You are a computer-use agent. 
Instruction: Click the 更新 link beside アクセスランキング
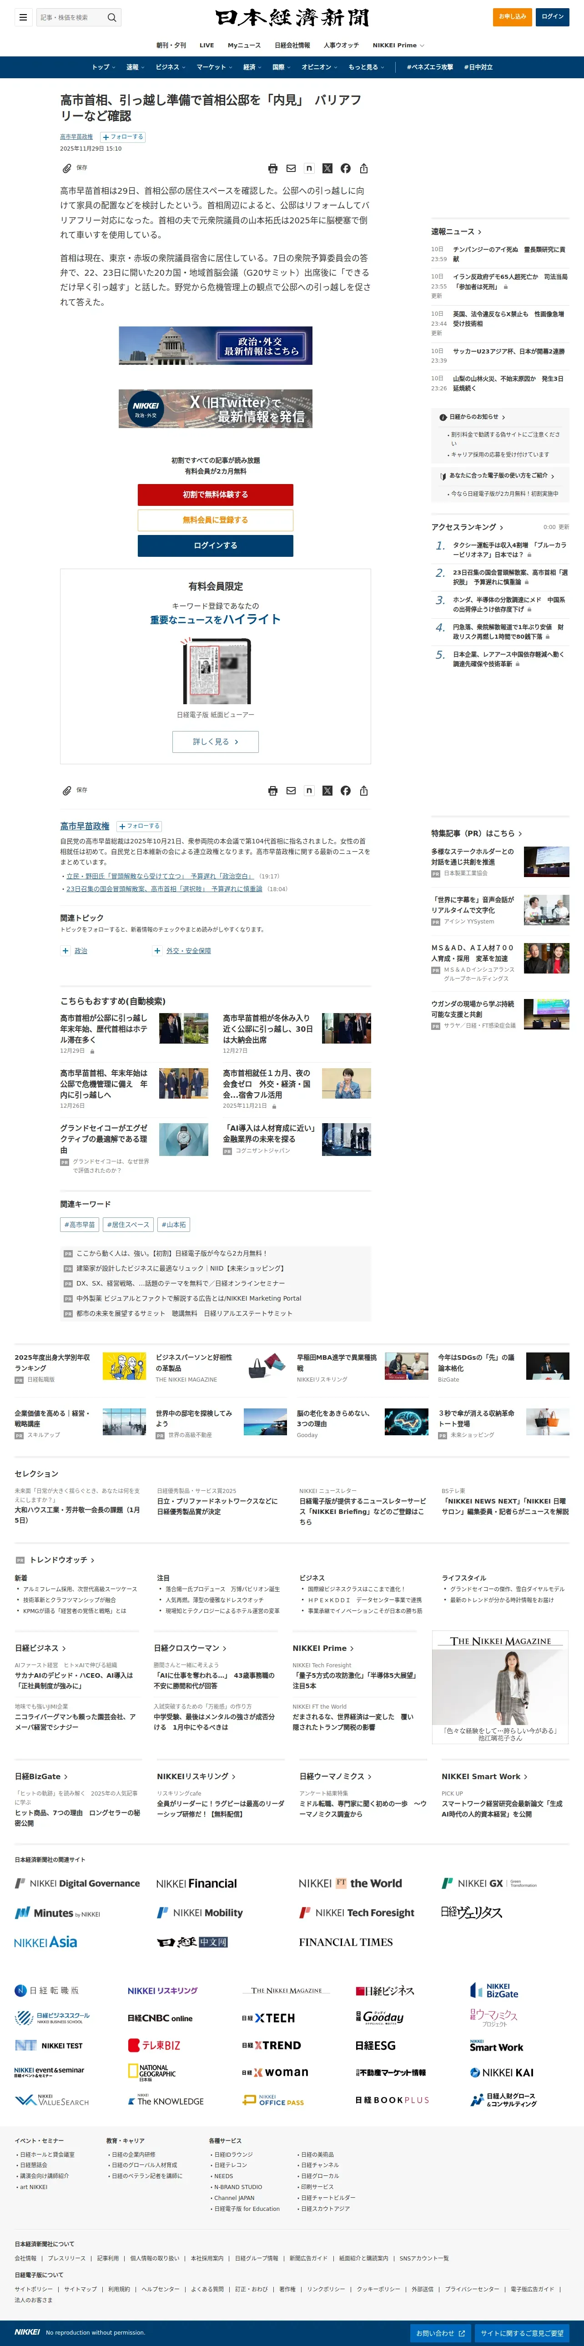(563, 527)
